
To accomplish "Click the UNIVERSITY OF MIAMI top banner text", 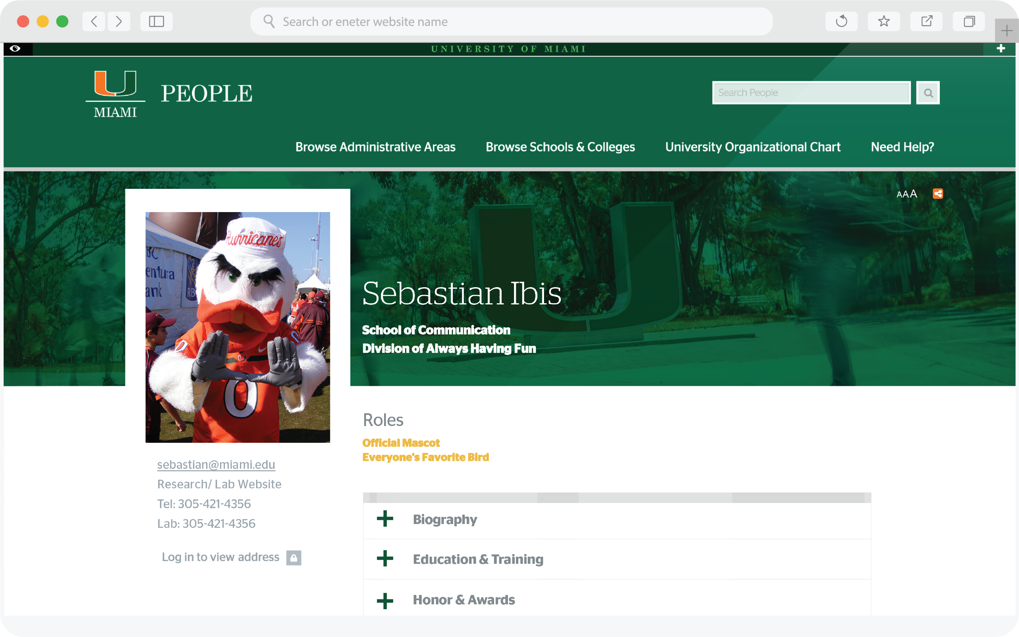I will point(509,49).
